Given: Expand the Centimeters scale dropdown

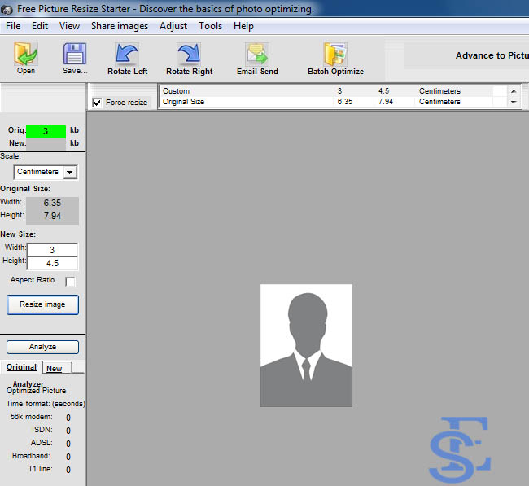Looking at the screenshot, I should point(70,173).
